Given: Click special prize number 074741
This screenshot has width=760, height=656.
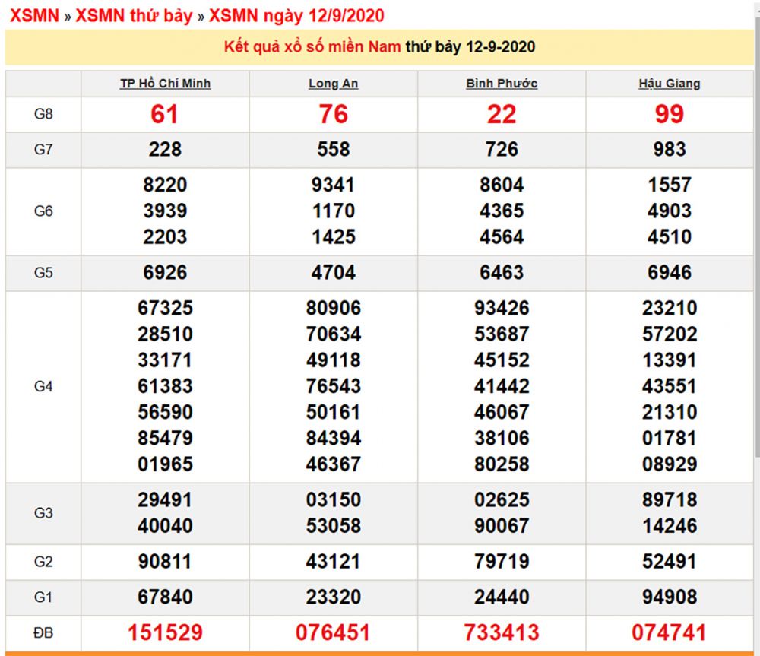Looking at the screenshot, I should coord(670,632).
